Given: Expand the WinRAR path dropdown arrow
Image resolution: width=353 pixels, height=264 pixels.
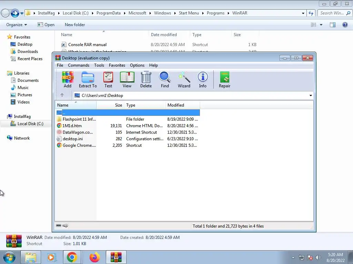Looking at the screenshot, I should 311,96.
